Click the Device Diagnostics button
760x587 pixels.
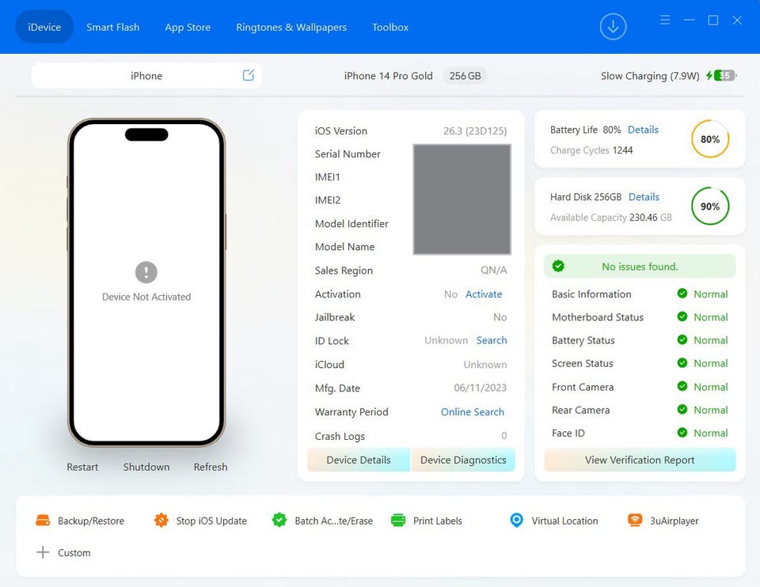(x=463, y=460)
